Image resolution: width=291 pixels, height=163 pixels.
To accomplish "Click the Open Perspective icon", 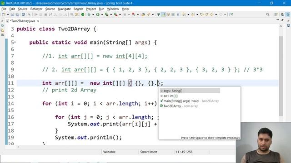I will (276, 14).
